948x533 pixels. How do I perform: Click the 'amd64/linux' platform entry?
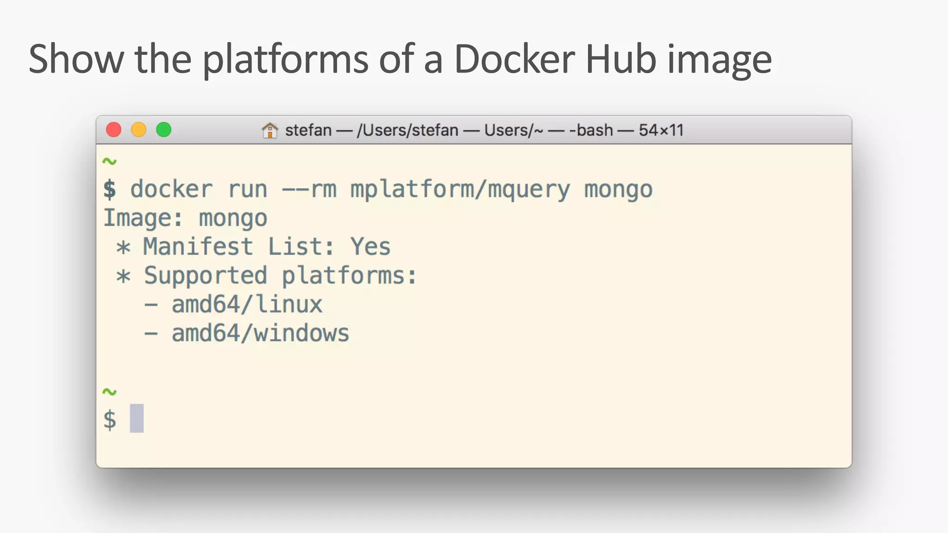point(247,305)
